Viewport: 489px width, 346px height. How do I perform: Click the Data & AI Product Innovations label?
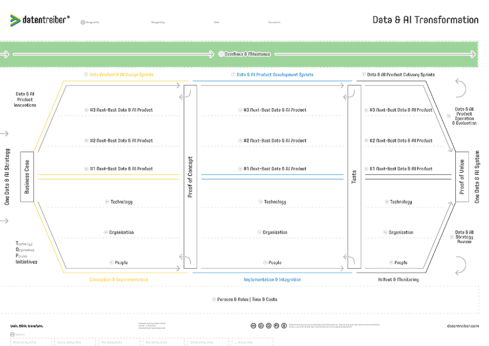click(25, 99)
